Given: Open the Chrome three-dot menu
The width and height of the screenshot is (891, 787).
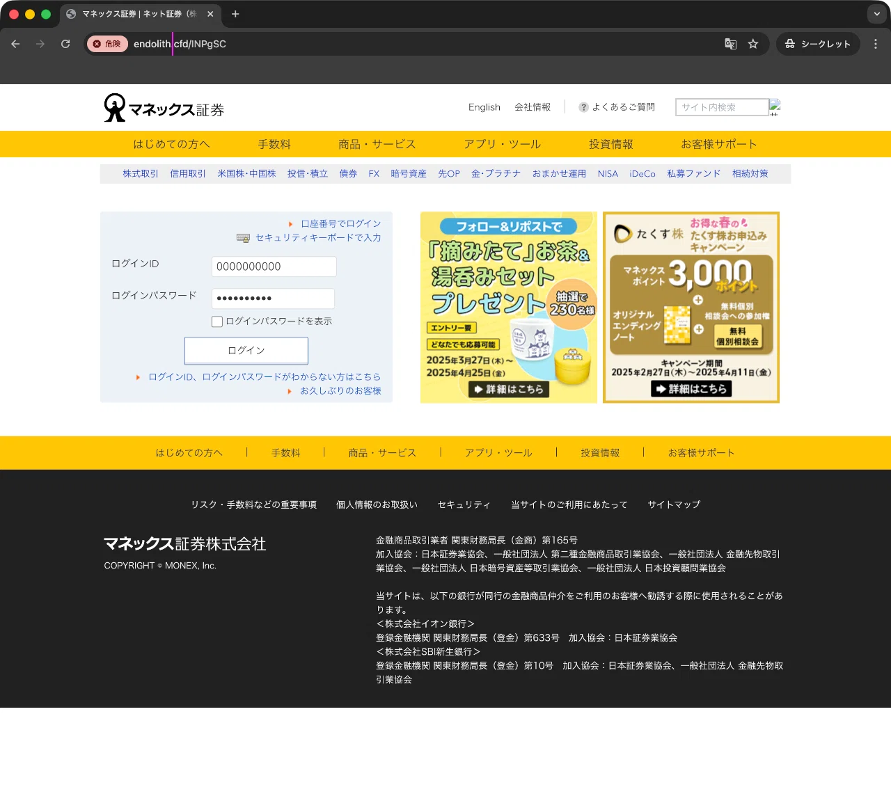Looking at the screenshot, I should 876,44.
